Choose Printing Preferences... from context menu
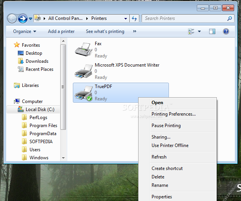 [173, 114]
